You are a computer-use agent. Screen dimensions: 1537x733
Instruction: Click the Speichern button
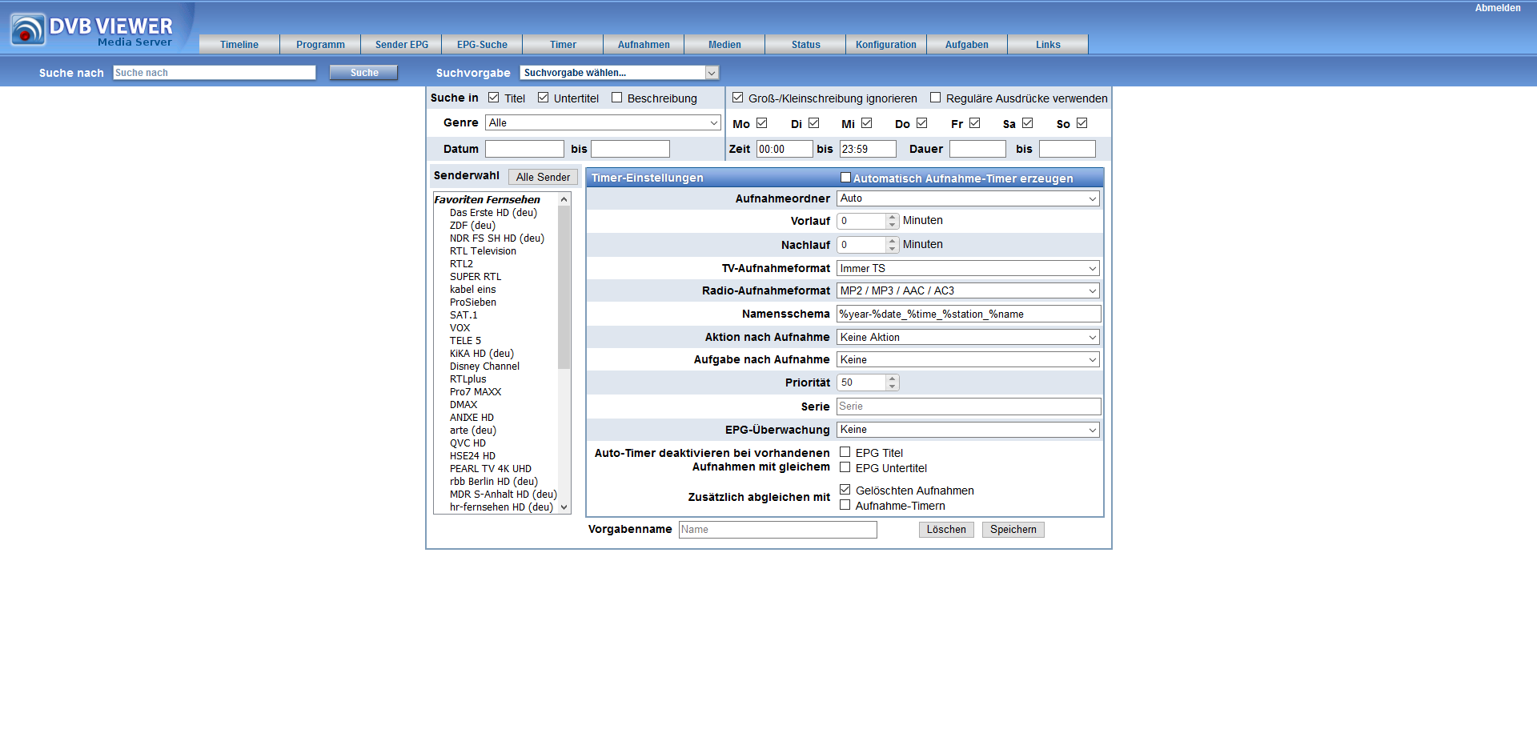tap(1013, 530)
